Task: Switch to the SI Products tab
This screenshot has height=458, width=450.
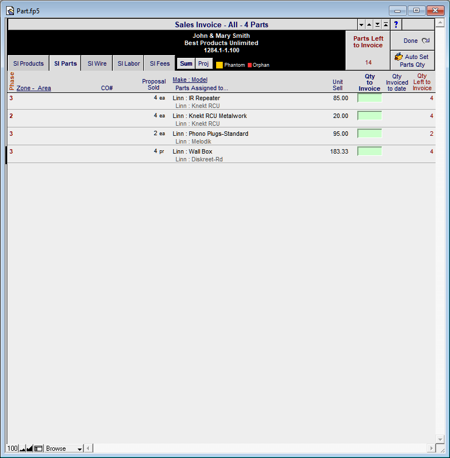Action: click(28, 63)
